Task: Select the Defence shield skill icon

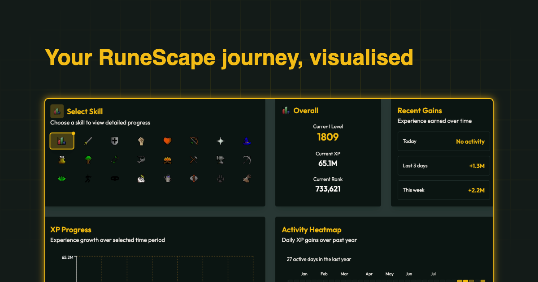Action: tap(114, 141)
